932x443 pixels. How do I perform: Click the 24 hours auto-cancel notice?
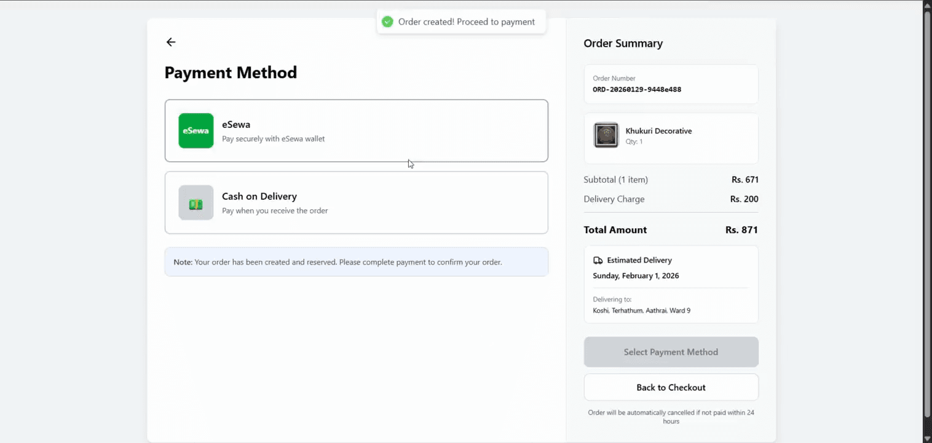671,417
